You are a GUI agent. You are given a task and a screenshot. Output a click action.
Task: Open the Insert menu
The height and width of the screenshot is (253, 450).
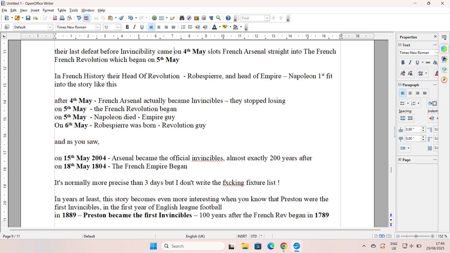[x=35, y=10]
